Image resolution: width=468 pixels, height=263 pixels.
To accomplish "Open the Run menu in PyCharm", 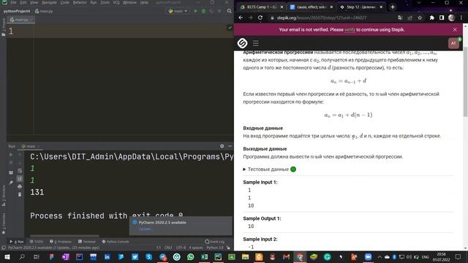I will coord(93,2).
